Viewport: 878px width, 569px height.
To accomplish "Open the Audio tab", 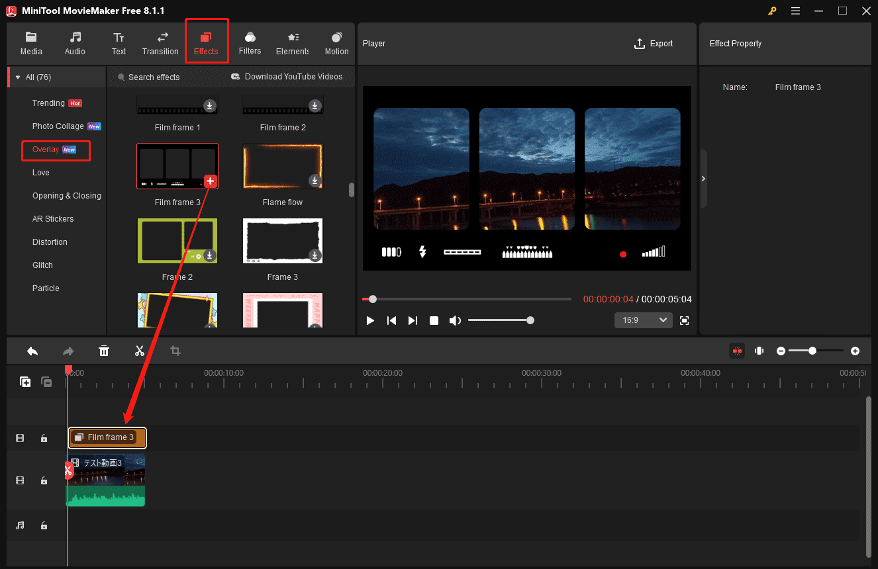I will coord(75,44).
